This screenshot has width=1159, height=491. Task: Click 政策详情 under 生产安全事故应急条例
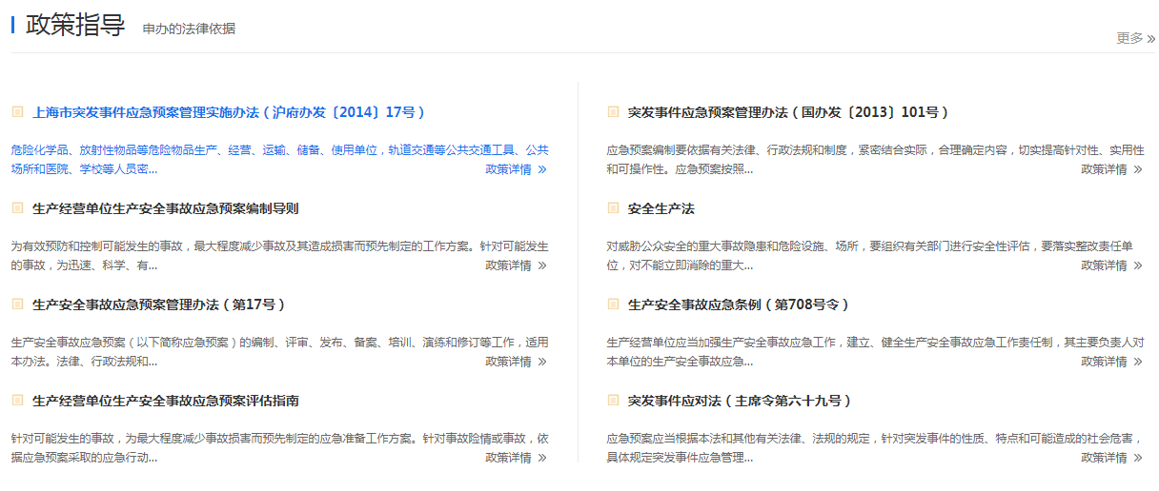pyautogui.click(x=1111, y=362)
